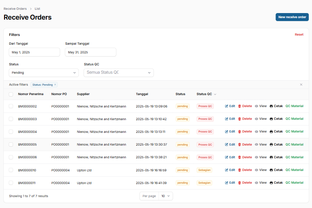Open the Per page 10 selector
The image size is (312, 208).
coord(165,196)
